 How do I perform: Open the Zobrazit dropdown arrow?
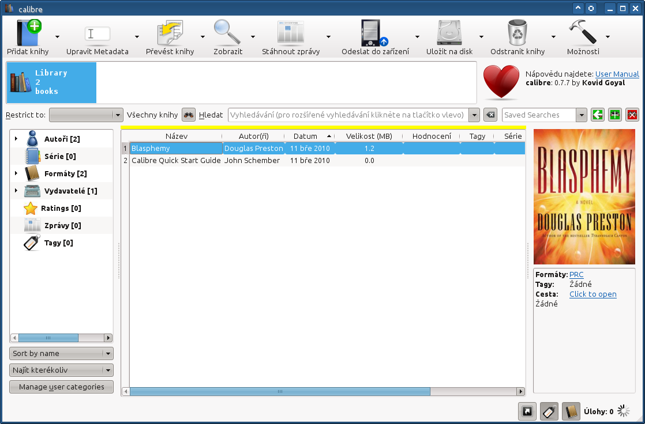(x=253, y=36)
